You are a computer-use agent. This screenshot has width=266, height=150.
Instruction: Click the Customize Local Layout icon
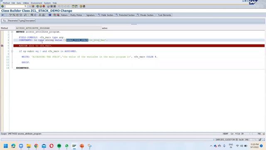pyautogui.click(x=84, y=6)
